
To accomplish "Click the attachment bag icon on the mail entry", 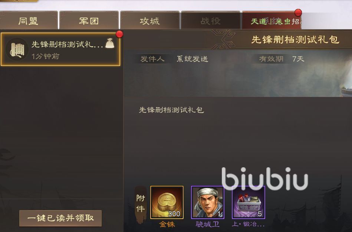I will tap(110, 43).
